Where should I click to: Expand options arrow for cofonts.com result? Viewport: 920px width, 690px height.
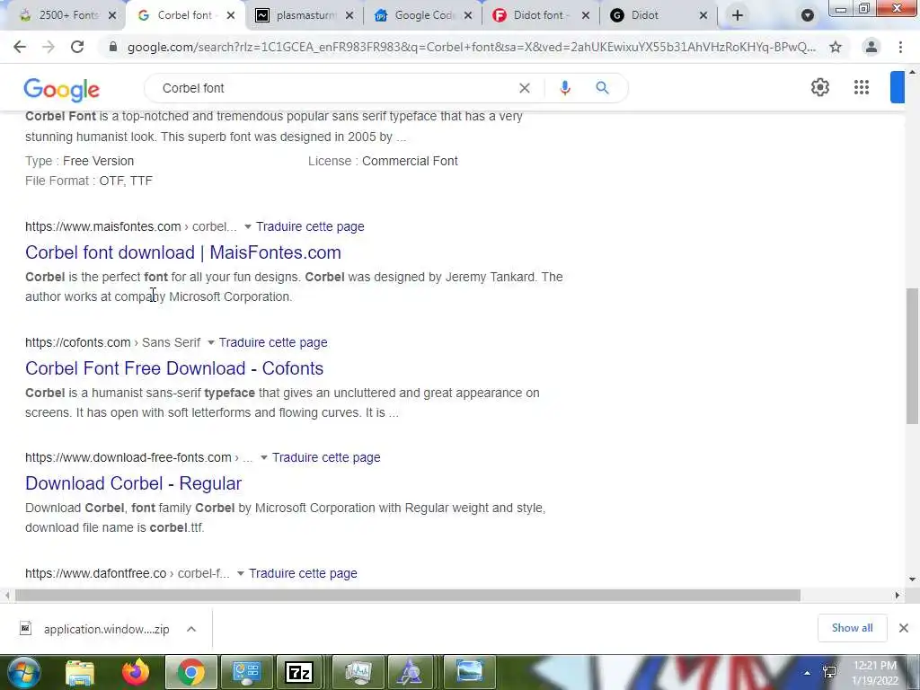pos(210,342)
